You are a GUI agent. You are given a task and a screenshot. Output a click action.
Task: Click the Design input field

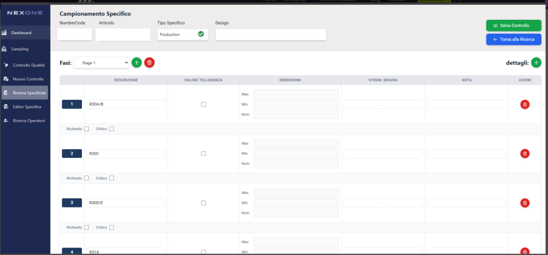(271, 34)
